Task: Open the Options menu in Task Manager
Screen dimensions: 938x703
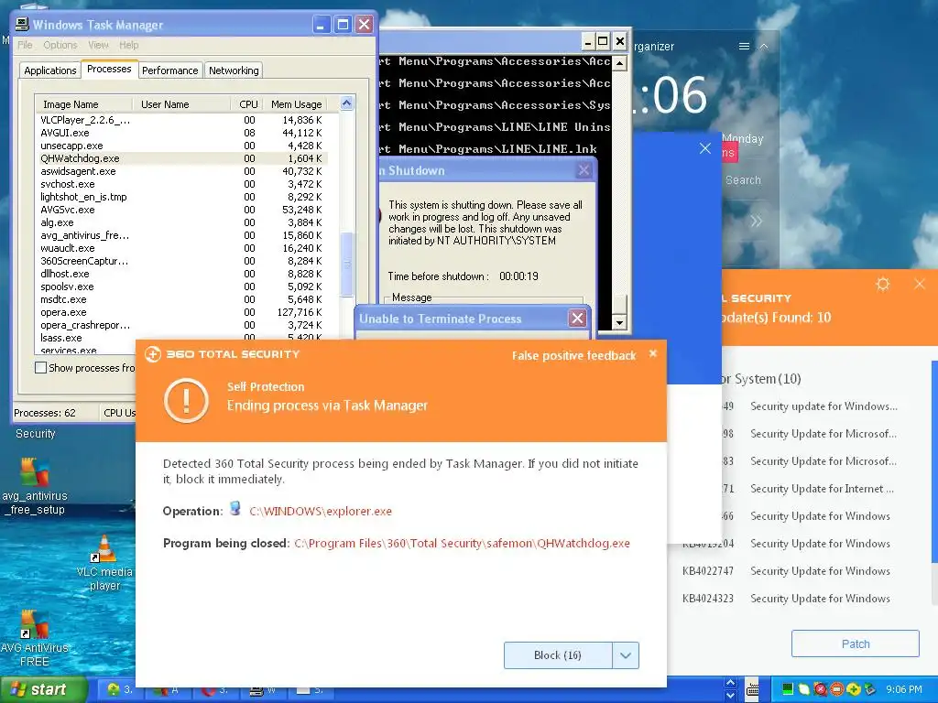Action: [x=60, y=45]
